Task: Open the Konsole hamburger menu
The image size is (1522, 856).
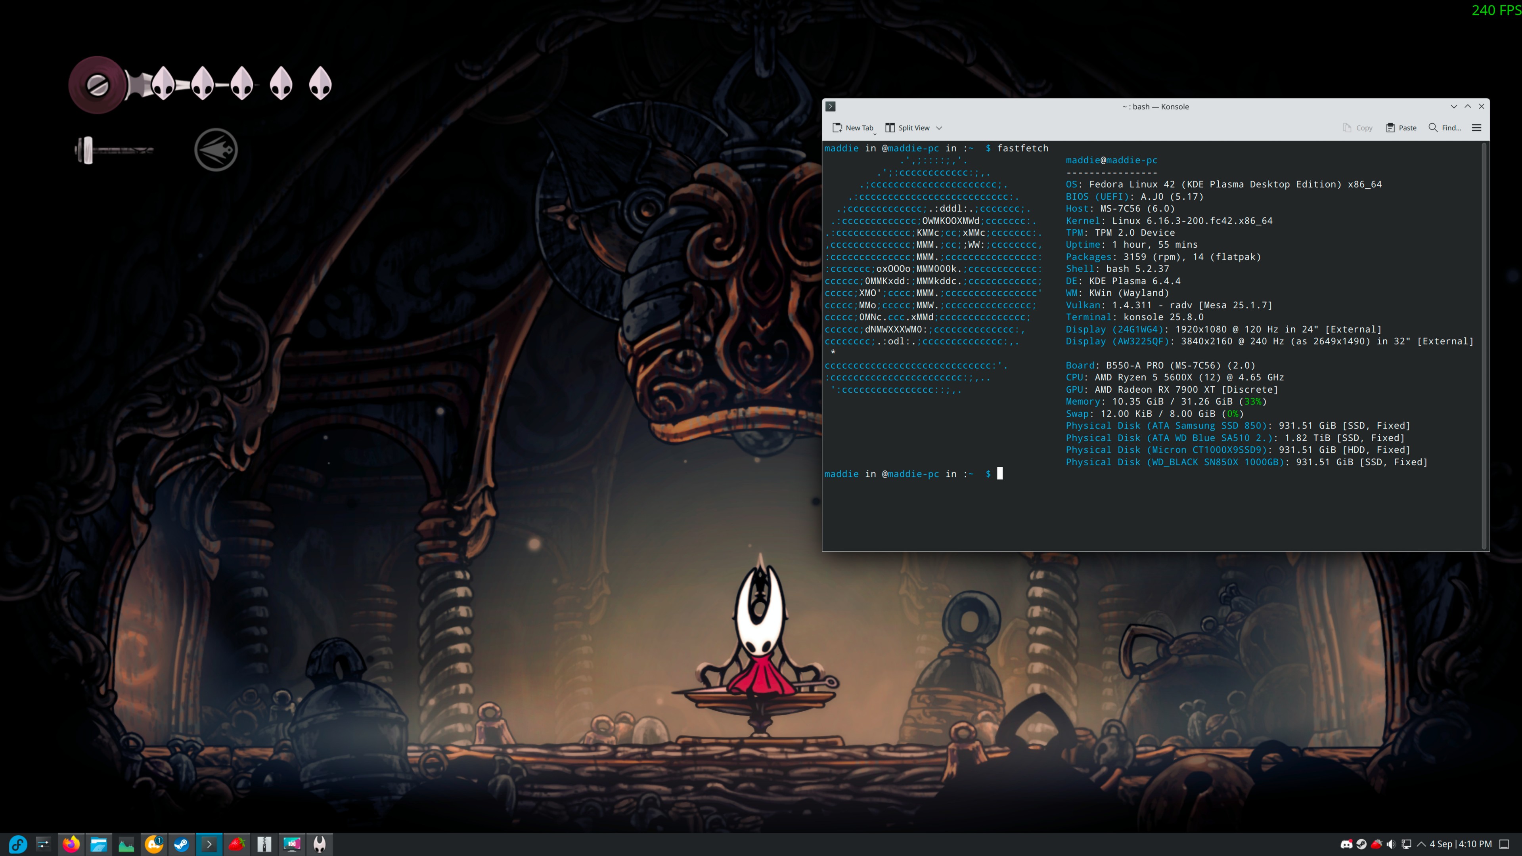Action: pyautogui.click(x=1476, y=128)
